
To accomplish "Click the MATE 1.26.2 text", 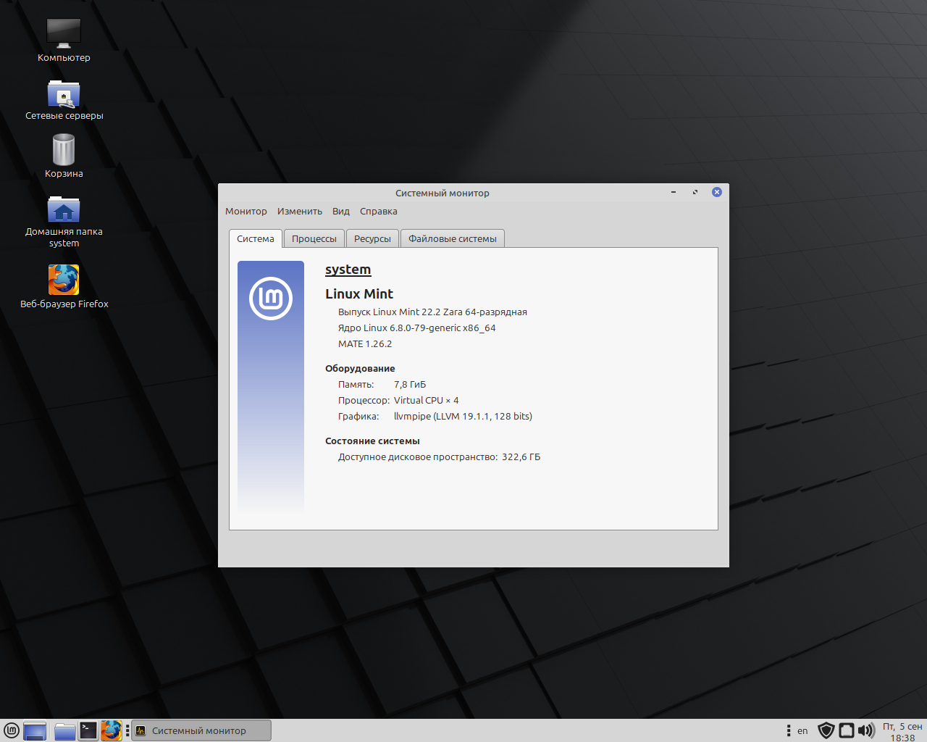I will coord(365,344).
